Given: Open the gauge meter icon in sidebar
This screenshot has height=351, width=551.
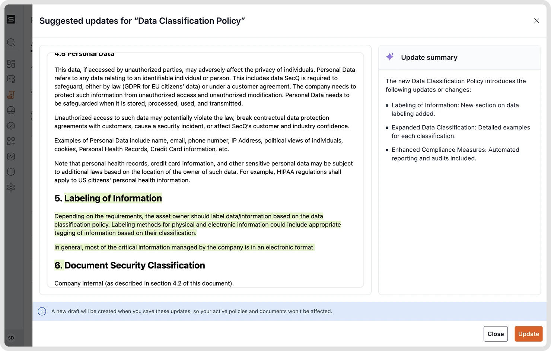Looking at the screenshot, I should (x=11, y=110).
